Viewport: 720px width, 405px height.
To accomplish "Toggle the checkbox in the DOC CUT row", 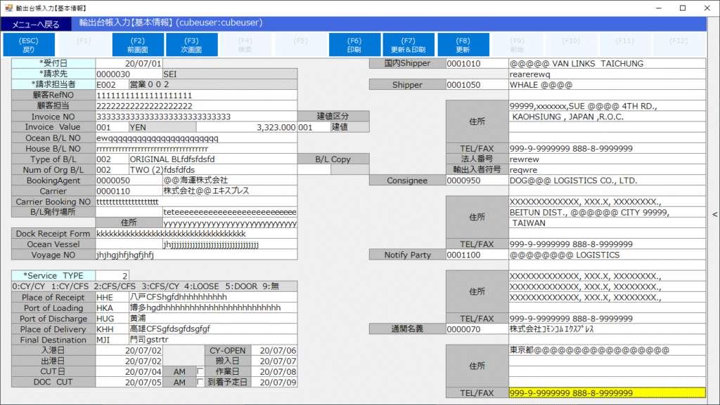I will point(200,383).
